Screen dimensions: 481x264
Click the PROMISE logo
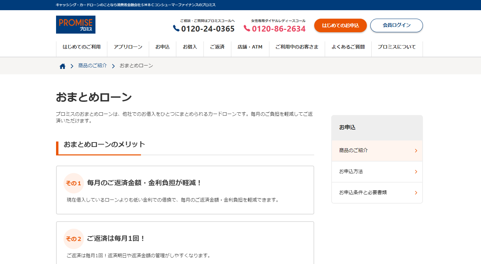[76, 24]
